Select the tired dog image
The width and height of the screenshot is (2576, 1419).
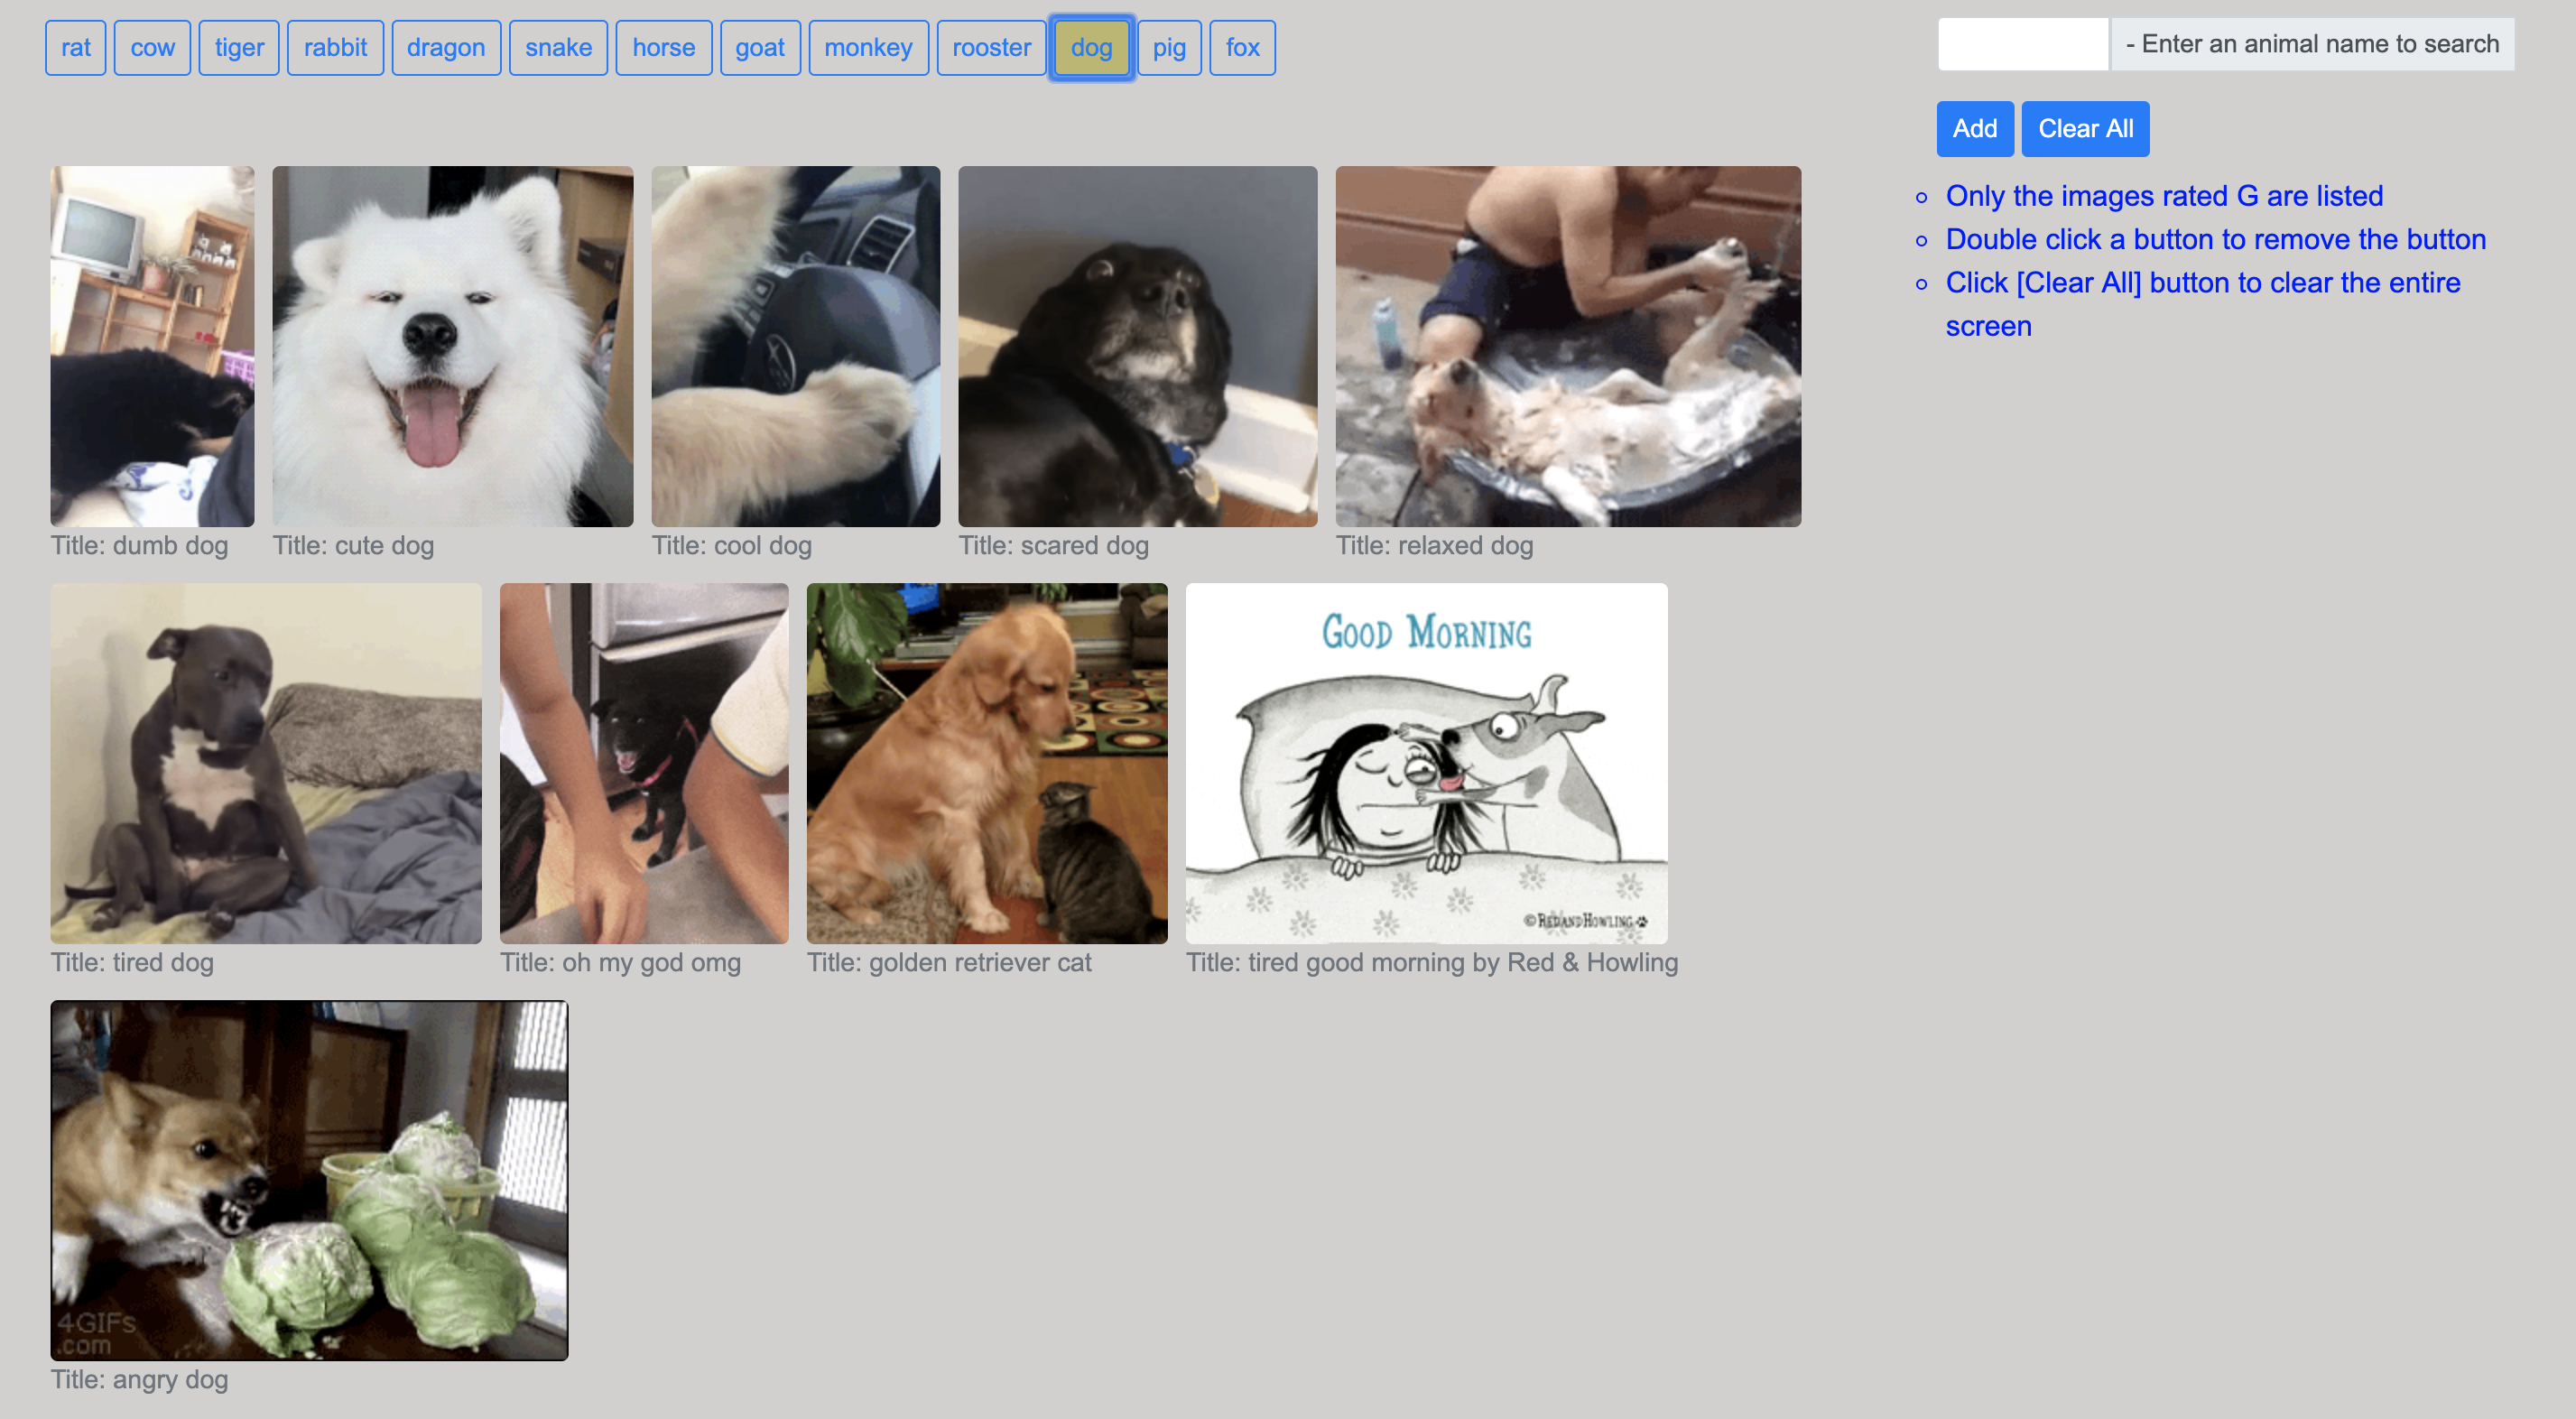(x=266, y=763)
